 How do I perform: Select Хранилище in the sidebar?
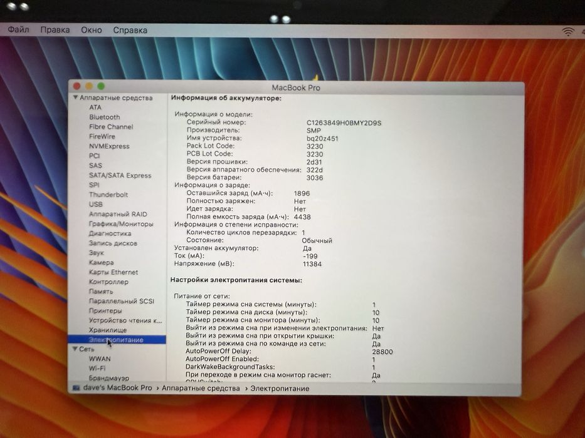[x=107, y=330]
